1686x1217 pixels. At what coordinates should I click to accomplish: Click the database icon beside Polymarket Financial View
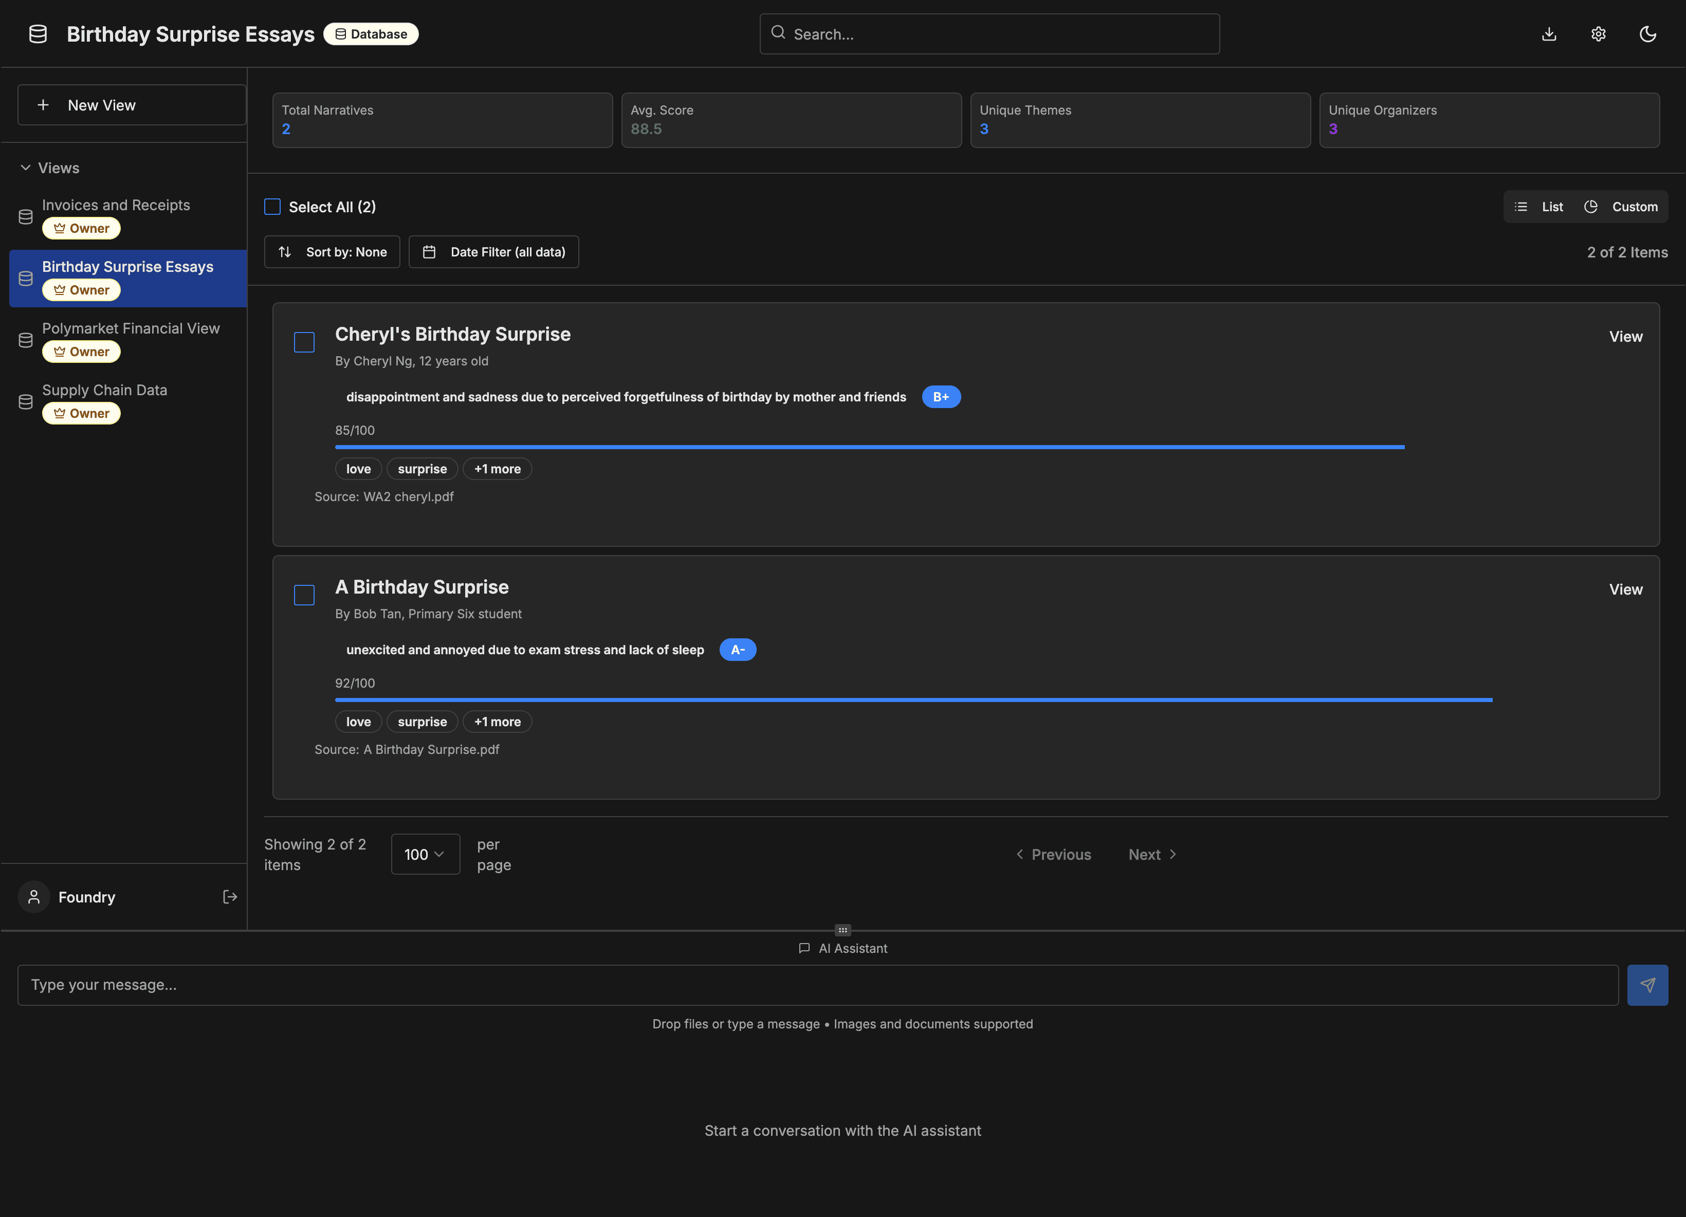(25, 340)
